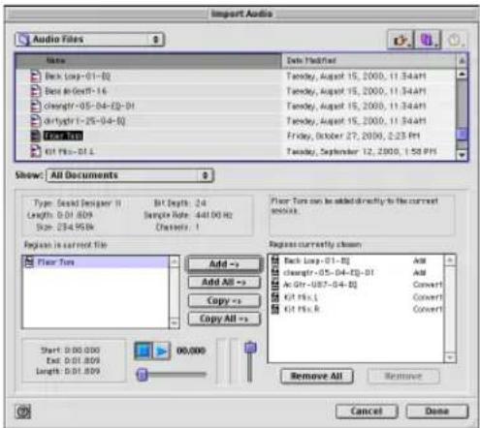Click the Convert label beside Ac Gtr-U87-04-EQ

point(428,285)
